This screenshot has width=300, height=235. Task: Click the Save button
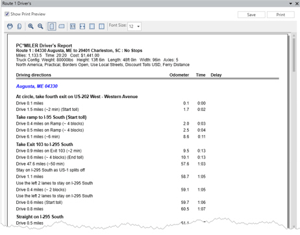(x=251, y=15)
